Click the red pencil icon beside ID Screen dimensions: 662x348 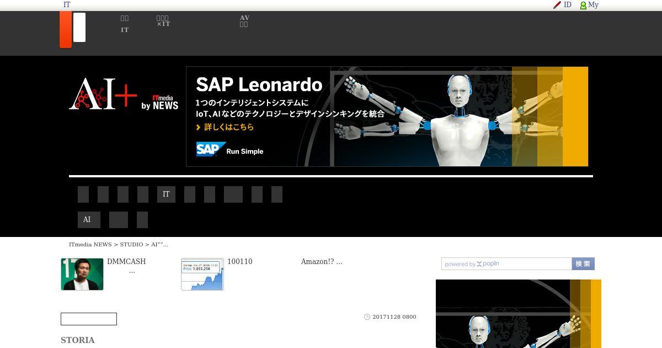pyautogui.click(x=557, y=5)
